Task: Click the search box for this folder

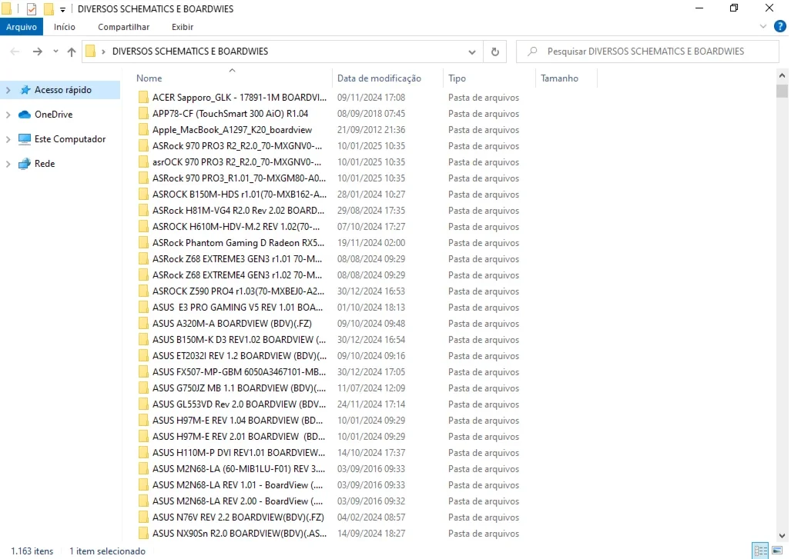Action: (x=647, y=52)
